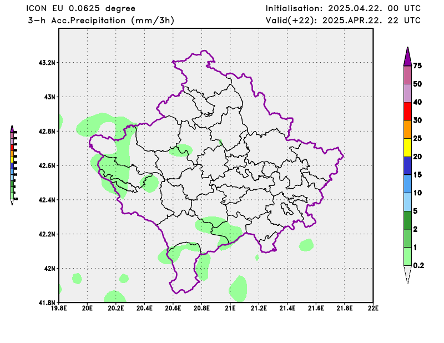The image size is (444, 343).
Task: Click the latitude label "42.2N"
Action: point(47,234)
